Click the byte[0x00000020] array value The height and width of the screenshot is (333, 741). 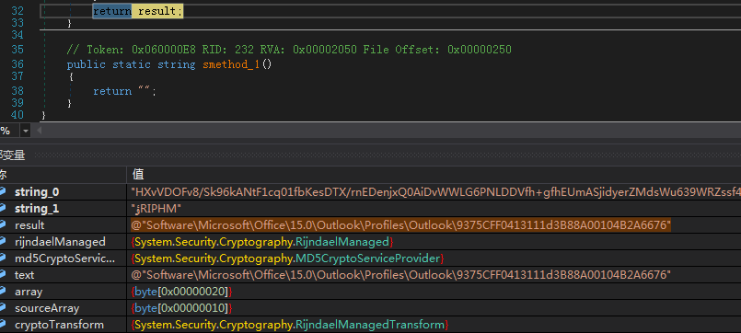click(181, 292)
